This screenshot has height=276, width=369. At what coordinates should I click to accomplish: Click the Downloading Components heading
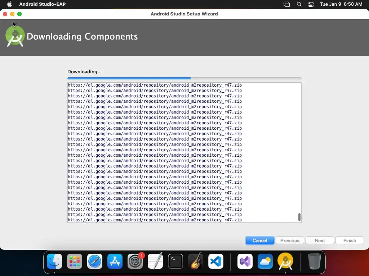click(x=82, y=37)
